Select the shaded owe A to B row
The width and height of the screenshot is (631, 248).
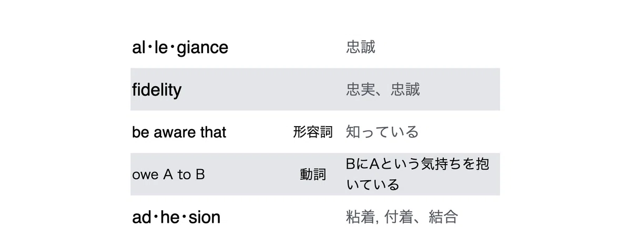coord(315,174)
